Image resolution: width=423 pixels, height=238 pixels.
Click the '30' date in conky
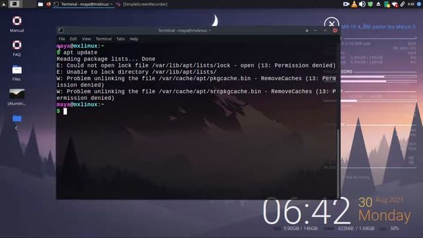(365, 202)
